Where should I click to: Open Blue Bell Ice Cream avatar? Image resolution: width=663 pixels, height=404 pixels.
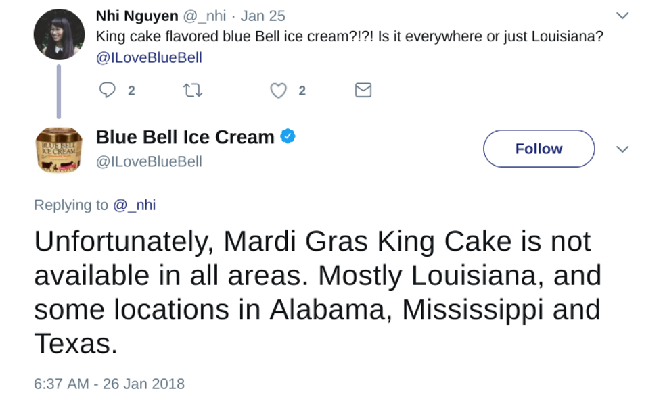(x=59, y=149)
